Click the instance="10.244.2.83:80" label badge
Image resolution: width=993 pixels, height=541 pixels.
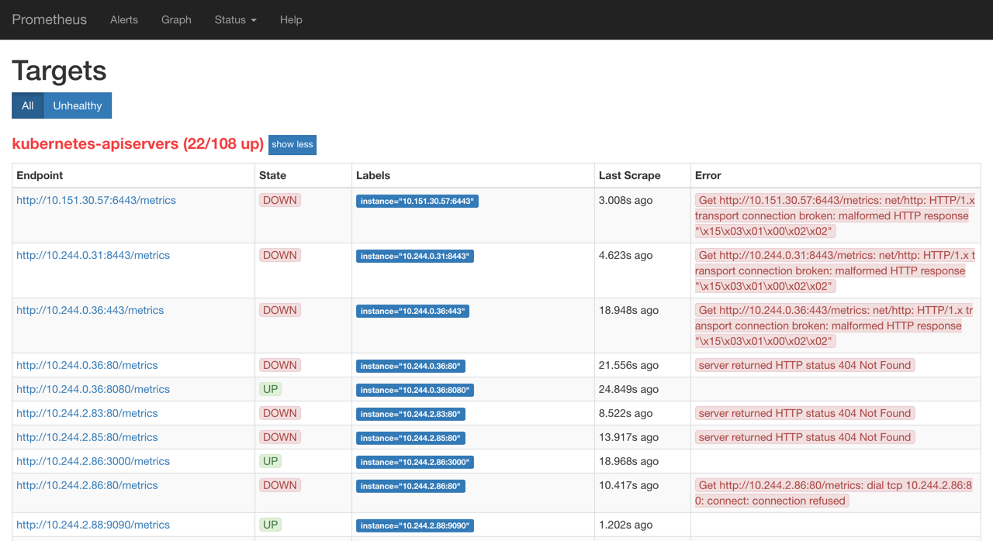(x=410, y=414)
